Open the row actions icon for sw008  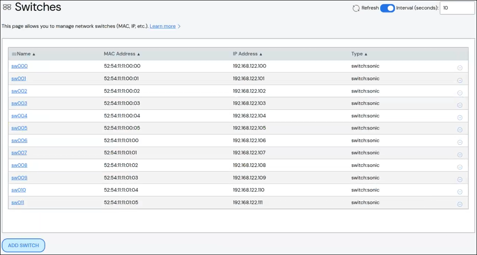pos(460,167)
